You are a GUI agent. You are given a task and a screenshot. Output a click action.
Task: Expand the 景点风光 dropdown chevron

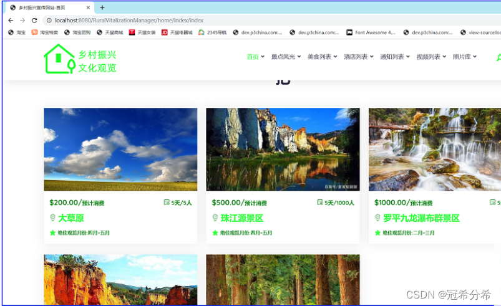click(x=299, y=57)
